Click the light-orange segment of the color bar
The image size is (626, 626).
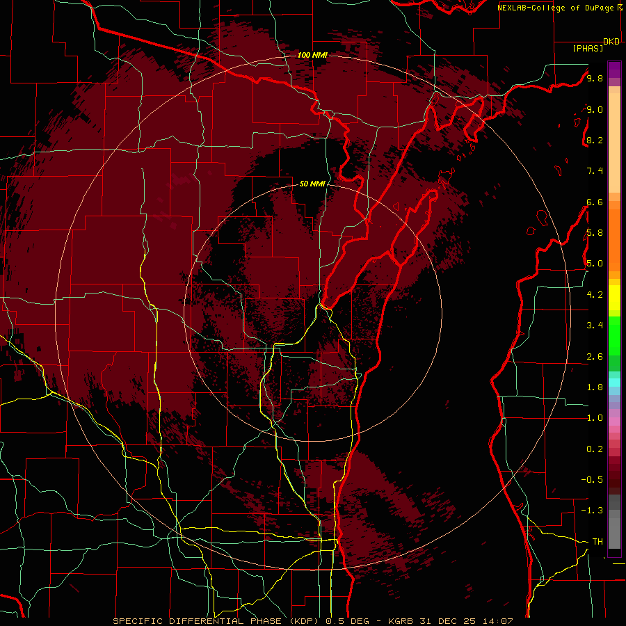pyautogui.click(x=614, y=144)
